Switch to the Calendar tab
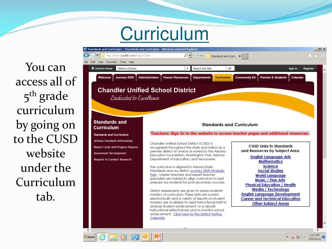 297,77
